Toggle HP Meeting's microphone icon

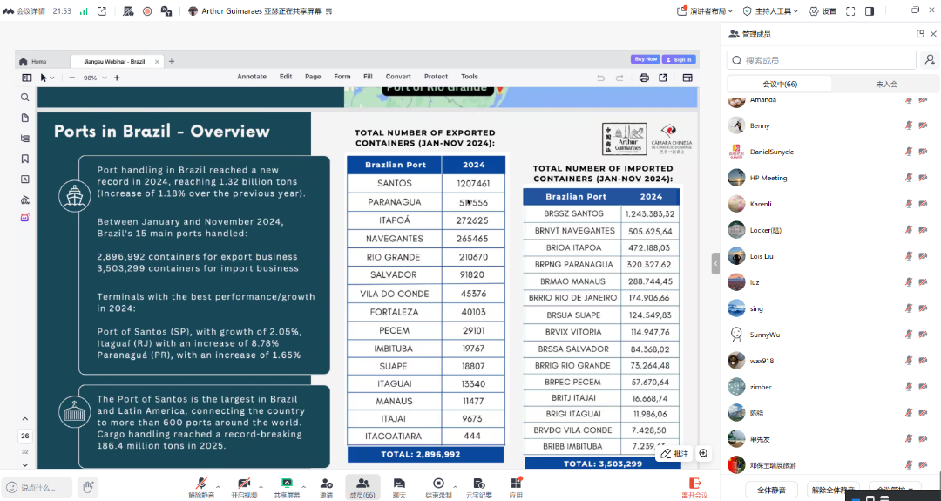909,178
